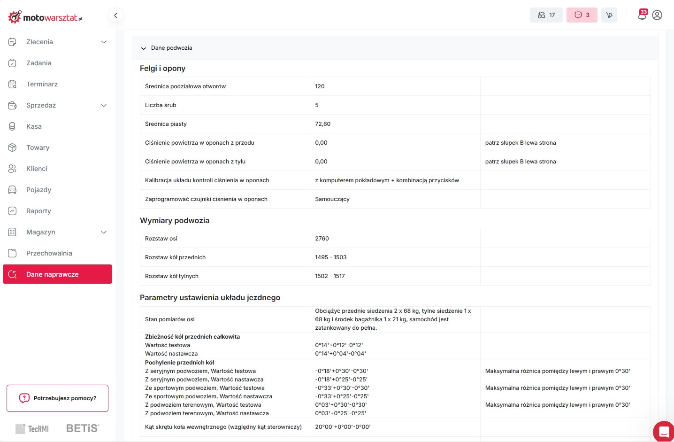Open the chat widget bubble
The height and width of the screenshot is (442, 674).
(664, 431)
